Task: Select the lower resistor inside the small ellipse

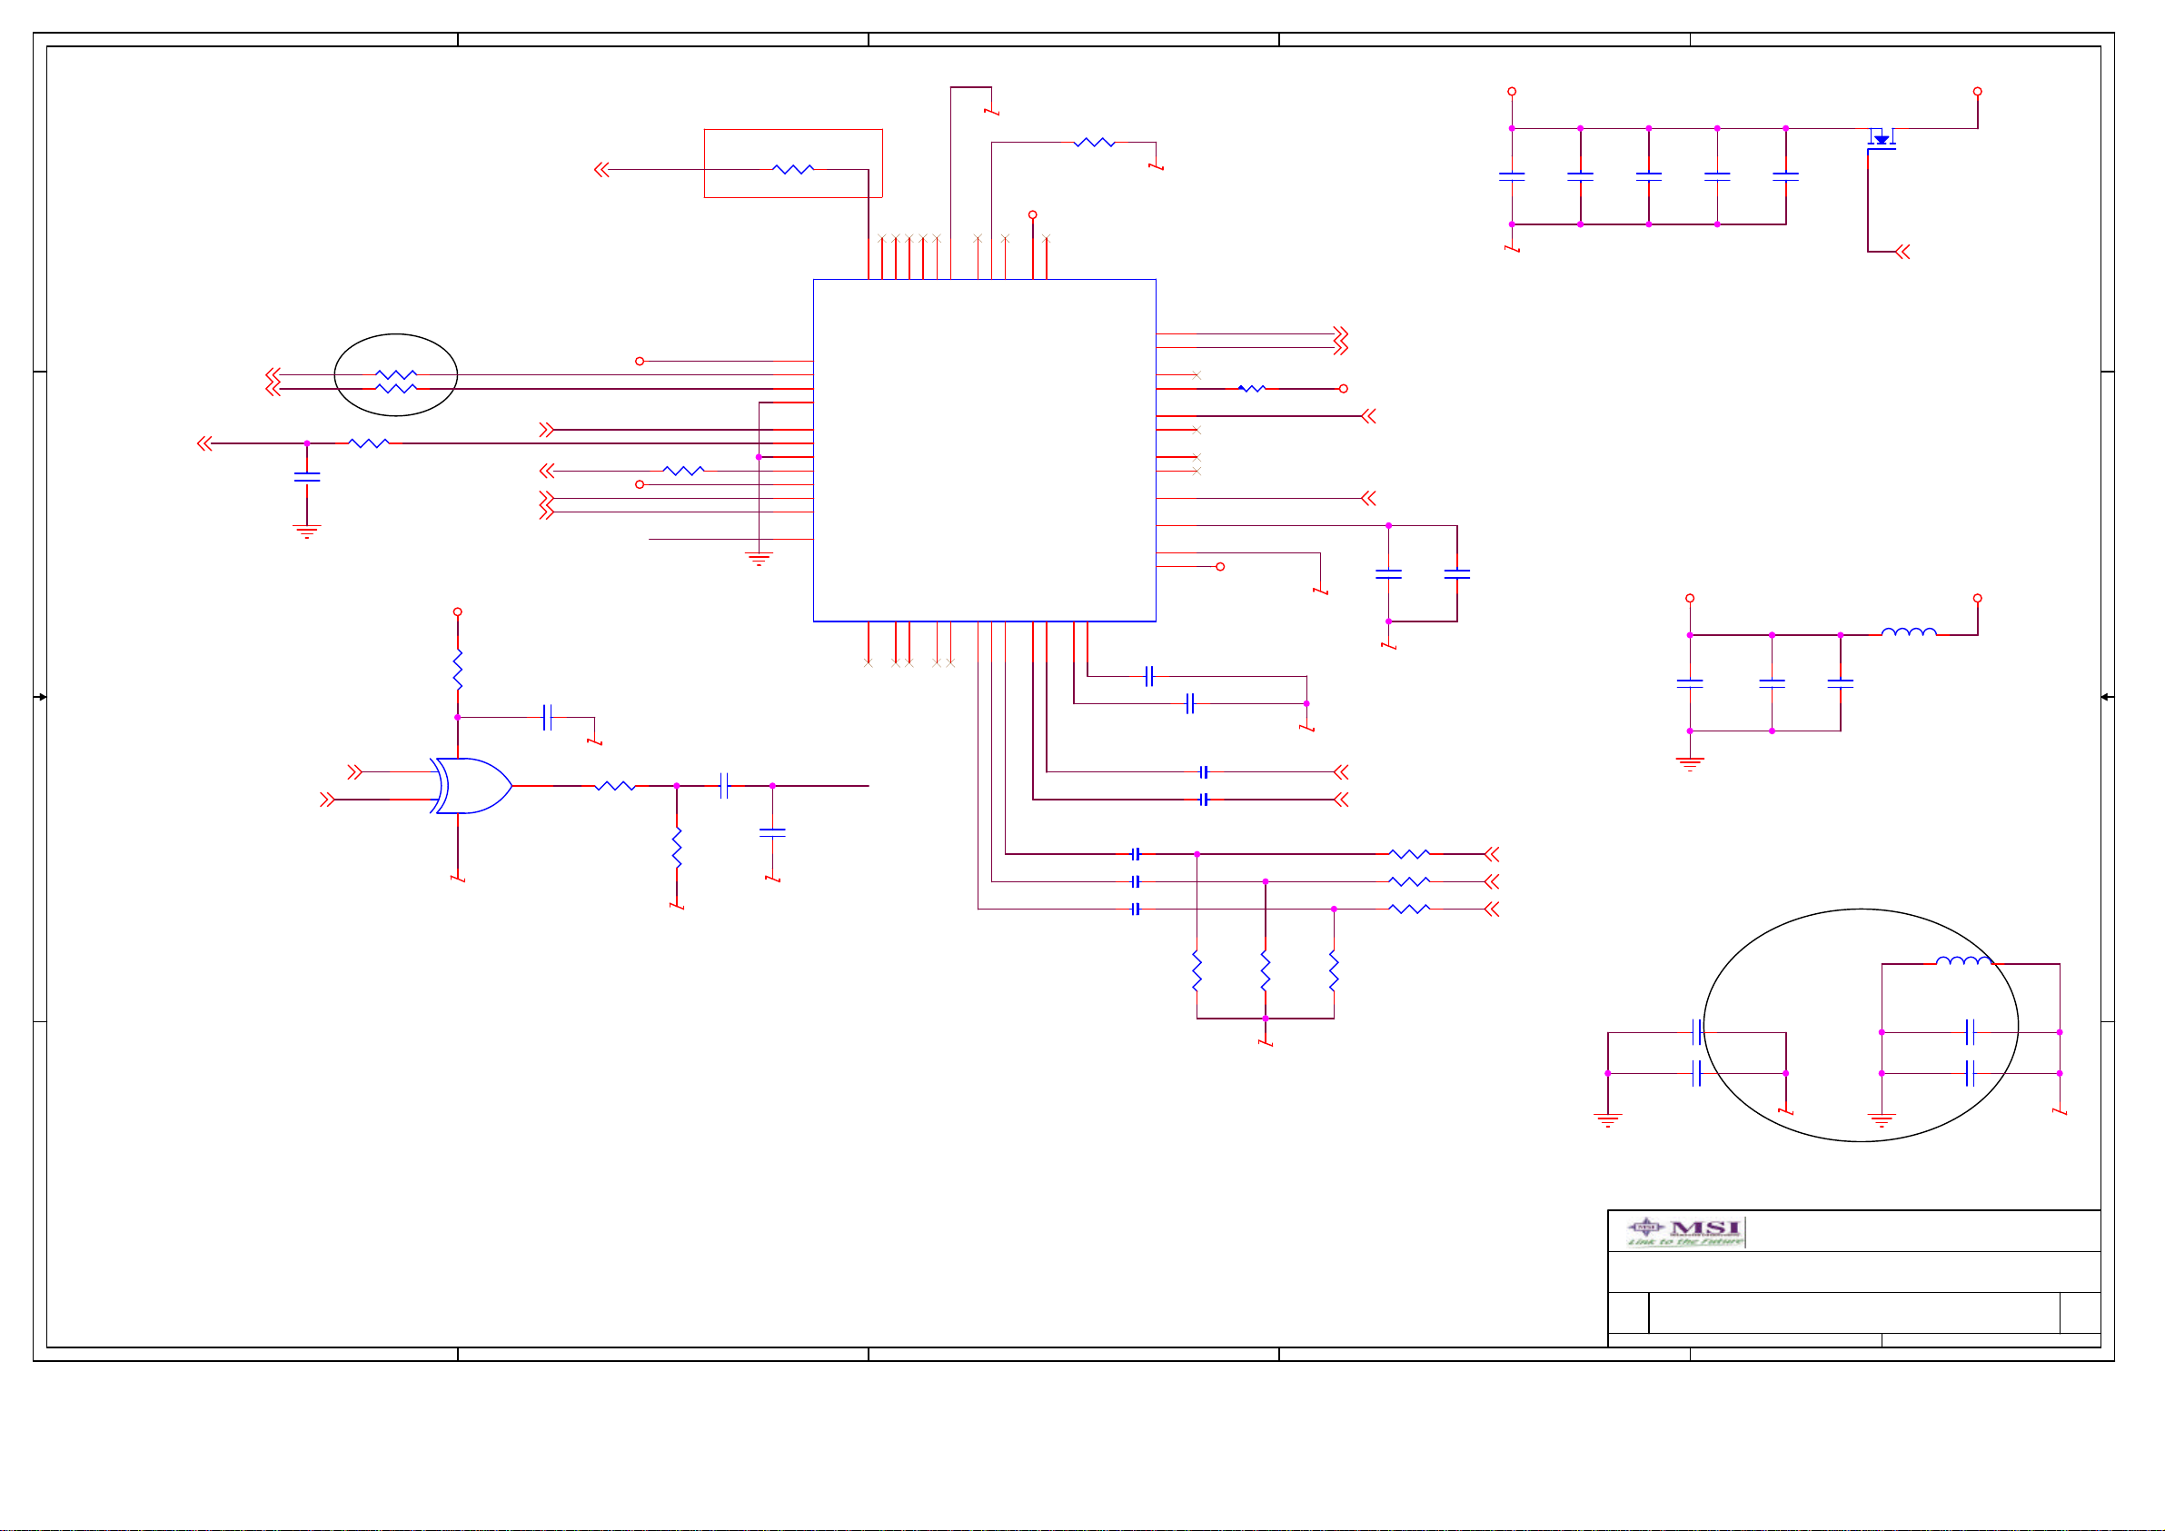Action: click(396, 388)
